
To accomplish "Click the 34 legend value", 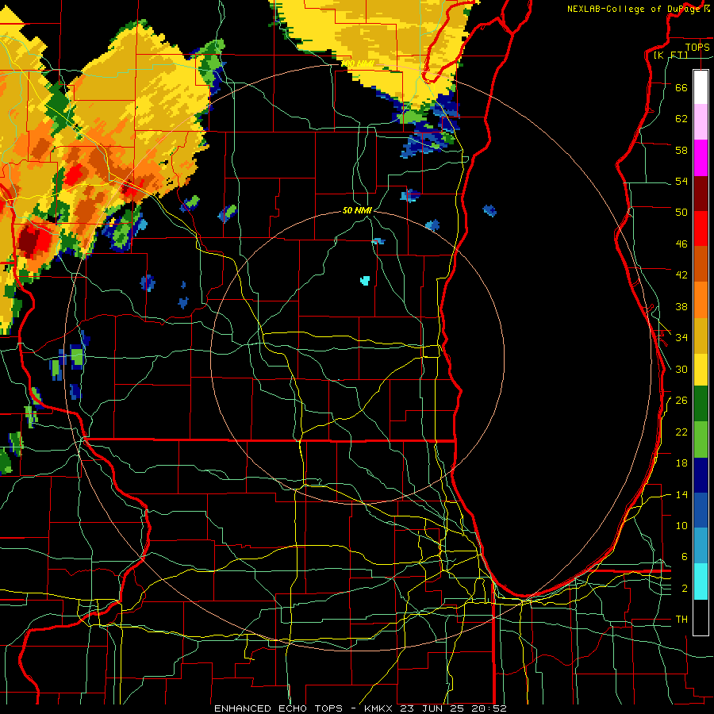I will pos(681,337).
